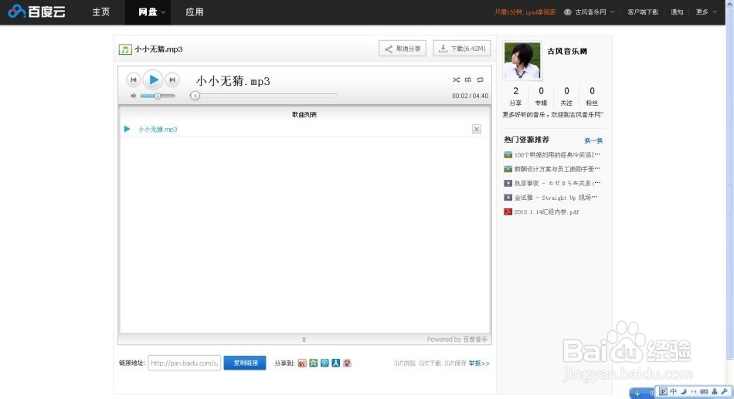Click the IME soft keyboard icon
The width and height of the screenshot is (734, 399).
pyautogui.click(x=704, y=392)
